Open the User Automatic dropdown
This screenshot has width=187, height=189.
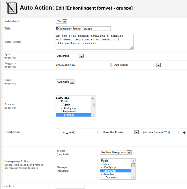(x=65, y=82)
